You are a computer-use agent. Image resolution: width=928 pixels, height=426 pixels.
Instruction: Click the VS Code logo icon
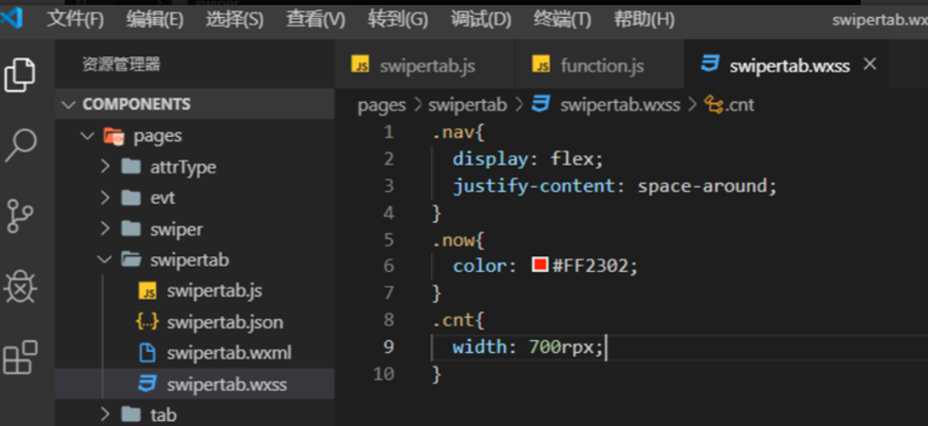point(13,18)
